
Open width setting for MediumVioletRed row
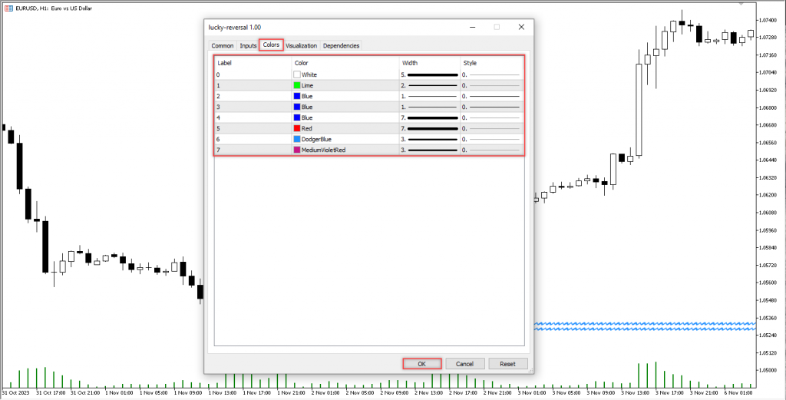click(430, 150)
